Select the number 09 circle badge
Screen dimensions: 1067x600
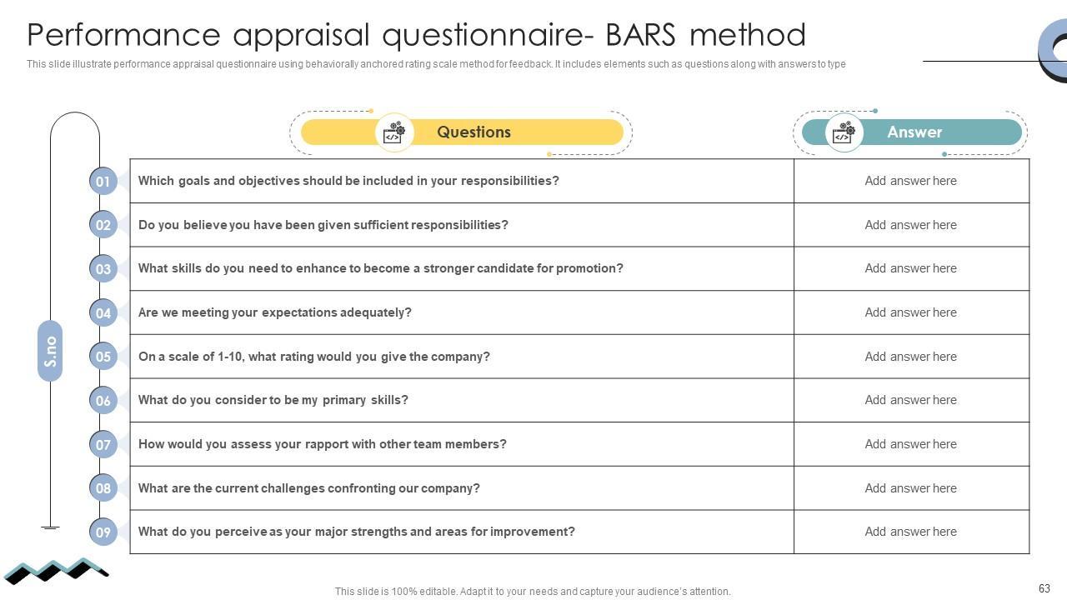103,532
